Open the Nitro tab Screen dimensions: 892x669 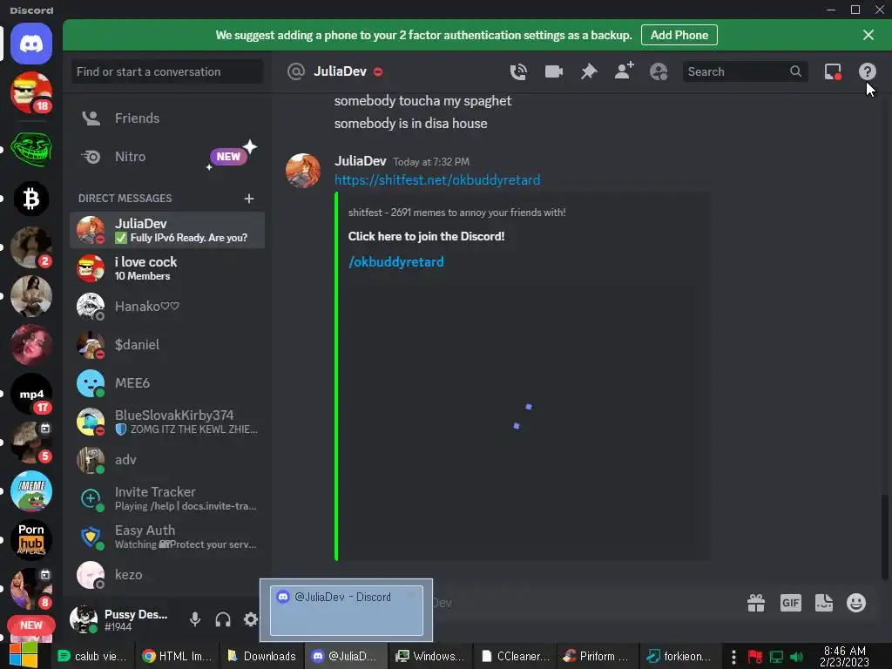coord(167,157)
